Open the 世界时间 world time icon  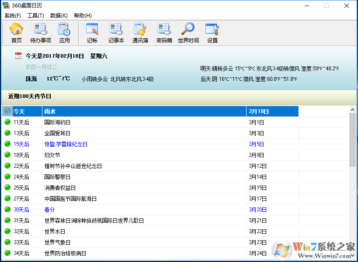[188, 33]
